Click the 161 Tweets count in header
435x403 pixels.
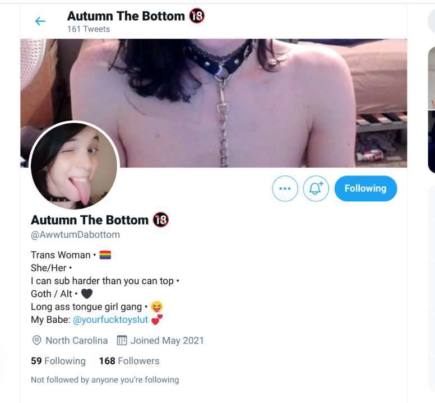[89, 29]
